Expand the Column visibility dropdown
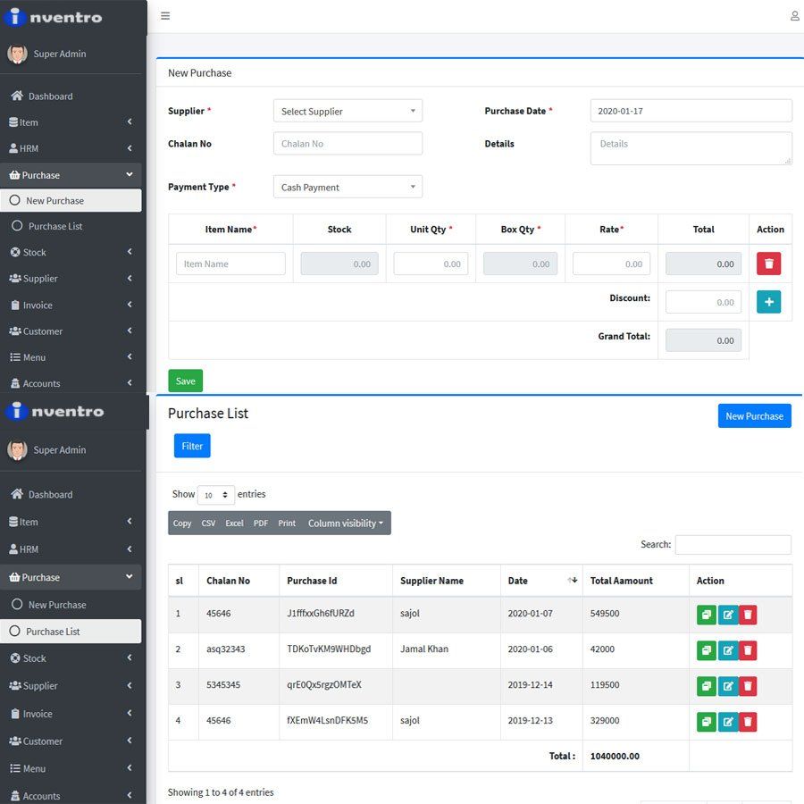 (345, 523)
